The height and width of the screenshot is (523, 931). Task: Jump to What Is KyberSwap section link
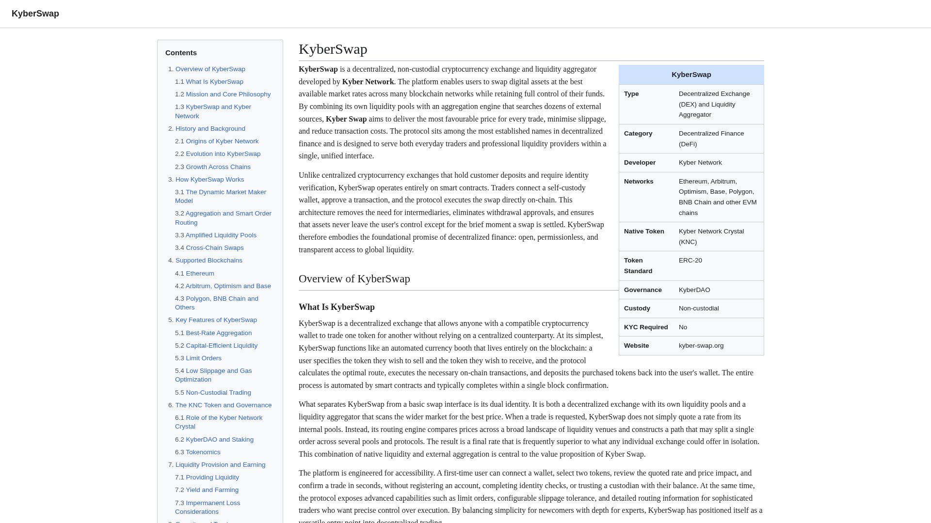tap(214, 82)
